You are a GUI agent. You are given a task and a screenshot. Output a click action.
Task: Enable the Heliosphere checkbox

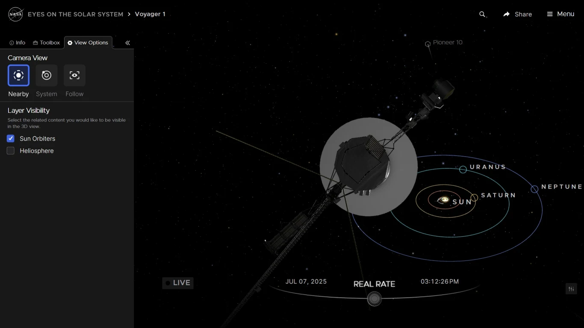point(11,151)
